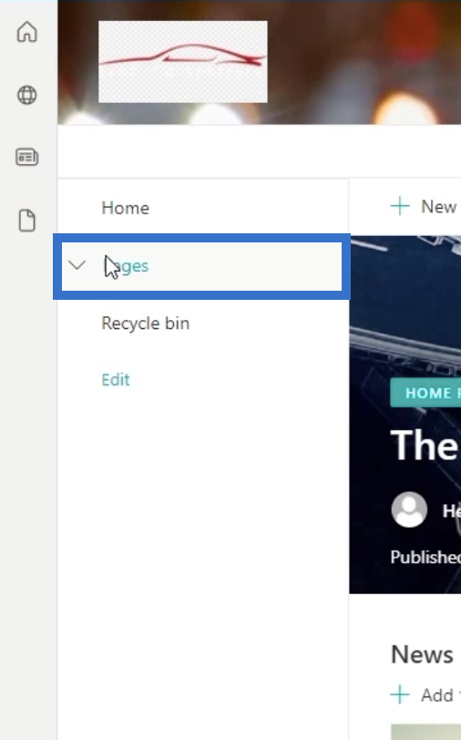
Task: Open the news thumbnail below the Add command
Action: click(426, 732)
